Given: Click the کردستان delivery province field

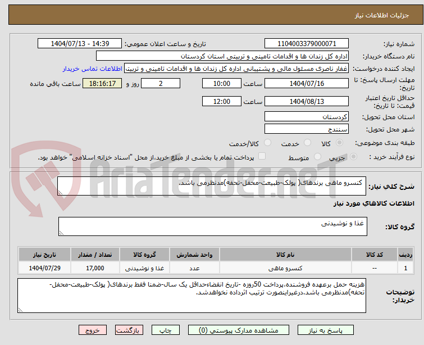Looking at the screenshot, I should pos(307,117).
